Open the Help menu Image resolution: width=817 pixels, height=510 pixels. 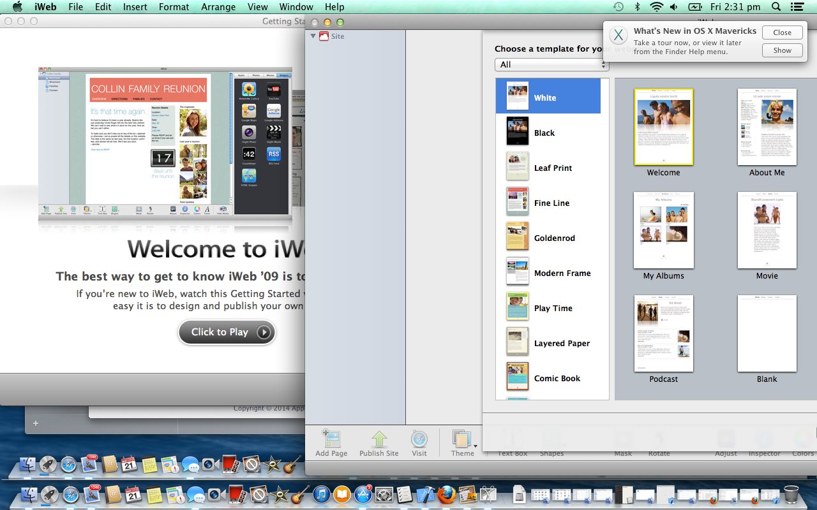point(334,7)
